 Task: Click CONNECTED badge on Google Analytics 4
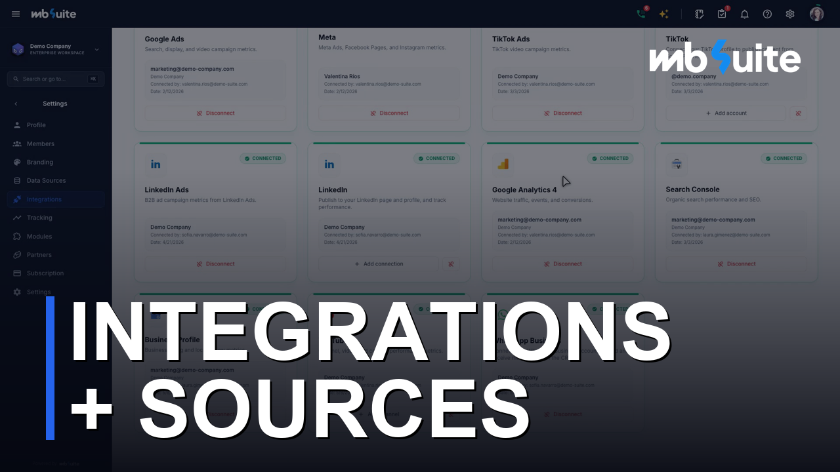tap(610, 158)
